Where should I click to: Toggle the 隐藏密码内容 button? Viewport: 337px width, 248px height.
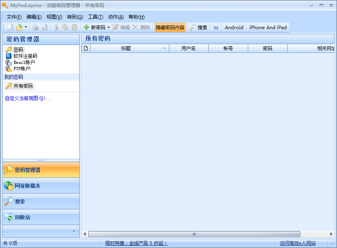(170, 28)
